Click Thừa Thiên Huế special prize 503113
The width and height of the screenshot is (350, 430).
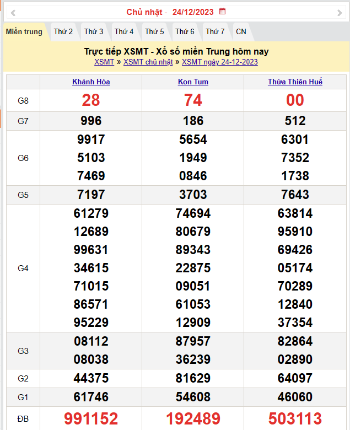pos(295,418)
